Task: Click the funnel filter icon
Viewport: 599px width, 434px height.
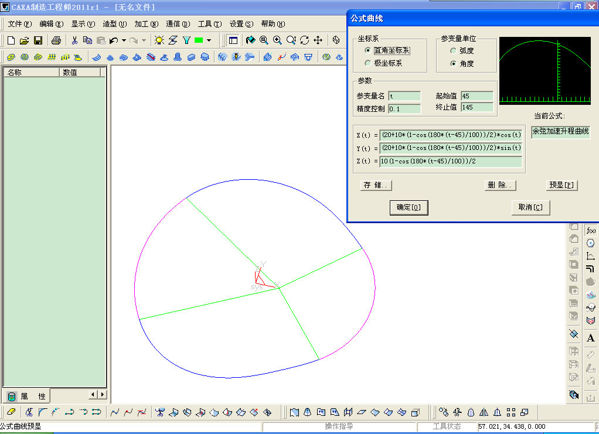Action: pyautogui.click(x=186, y=40)
